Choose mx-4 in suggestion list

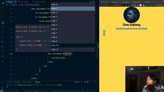pyautogui.click(x=73, y=21)
